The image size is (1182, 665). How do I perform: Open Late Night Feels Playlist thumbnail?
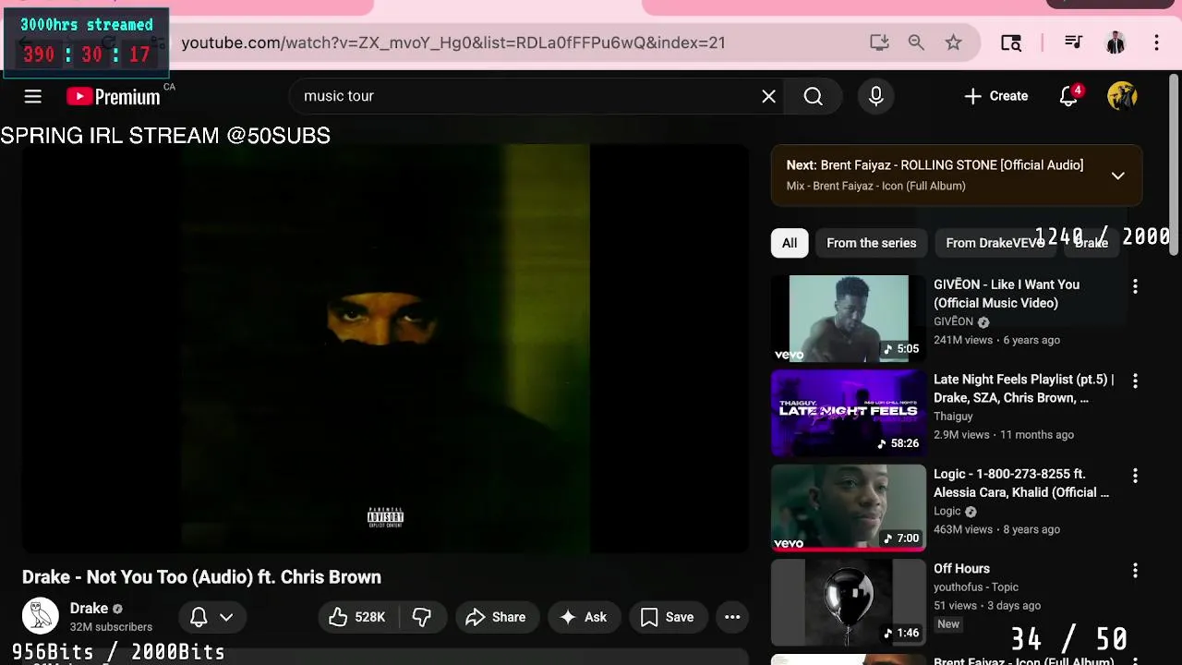point(848,413)
